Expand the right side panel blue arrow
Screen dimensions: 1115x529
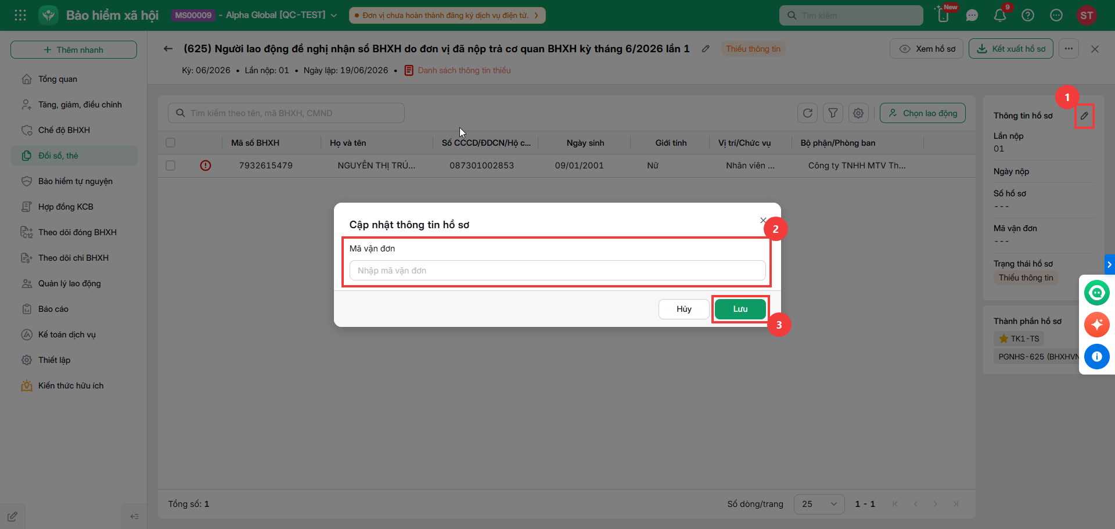[x=1109, y=264]
